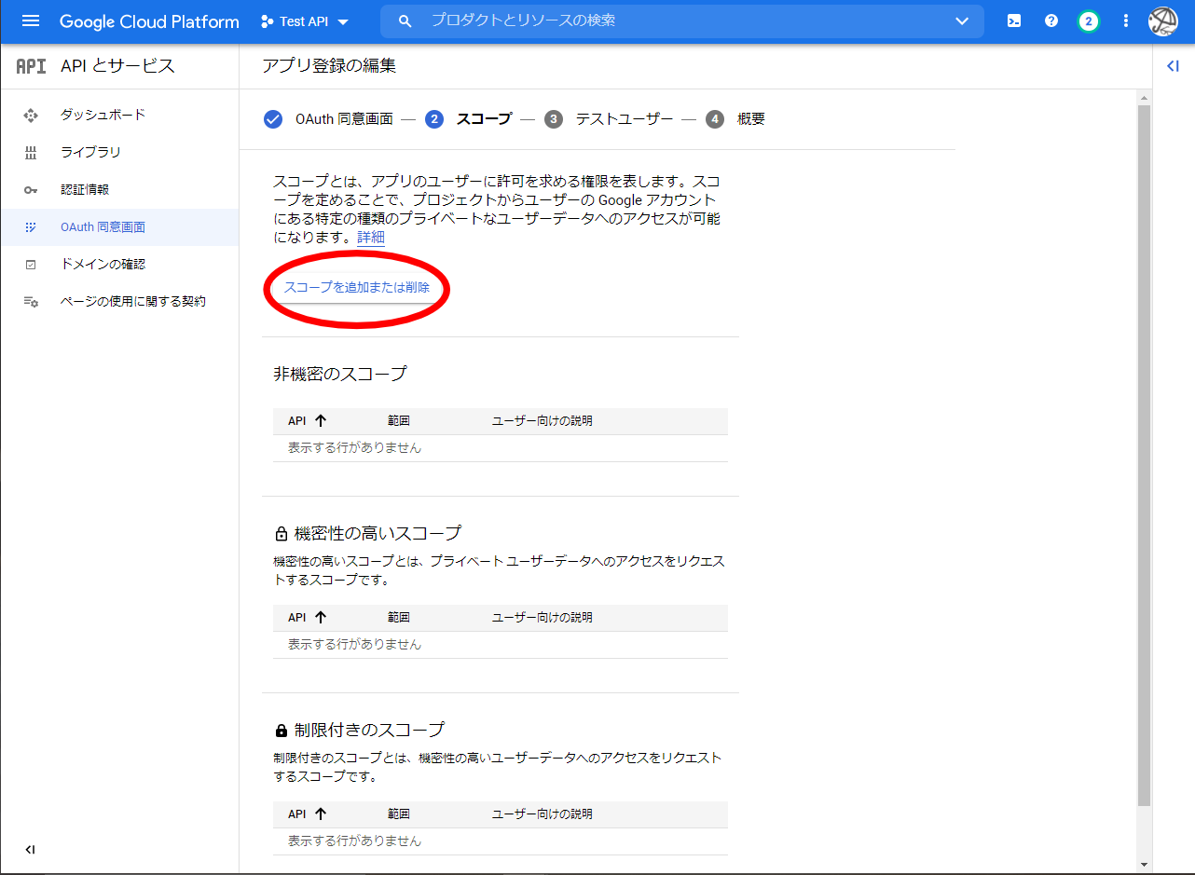The height and width of the screenshot is (875, 1195).
Task: Click the closed lock icon beside 制限付きのスコープ
Action: point(281,731)
